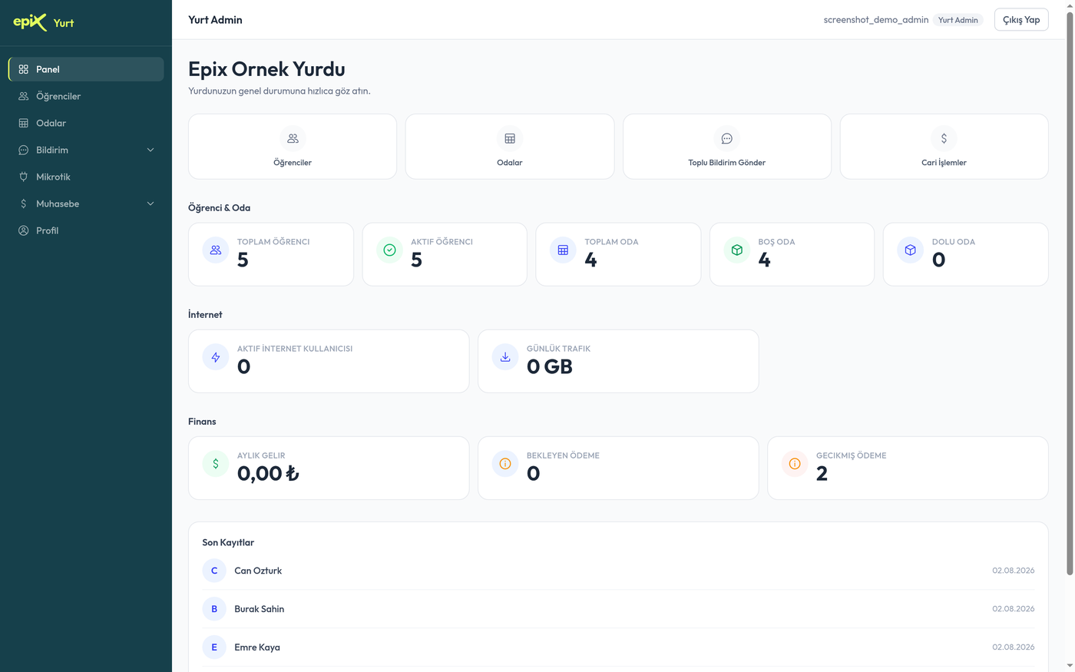This screenshot has height=672, width=1075.
Task: Click the Muhasebe dollar icon in sidebar
Action: click(23, 204)
